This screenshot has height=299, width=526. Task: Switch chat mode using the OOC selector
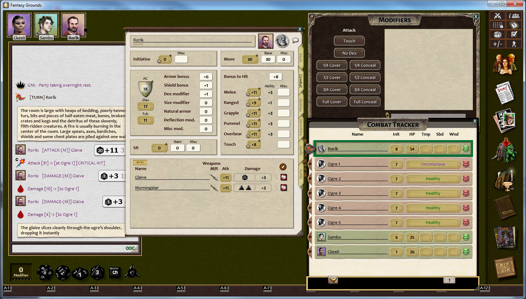point(131,248)
